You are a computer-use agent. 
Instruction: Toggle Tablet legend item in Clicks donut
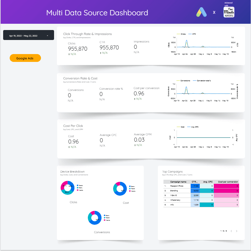coord(80,185)
